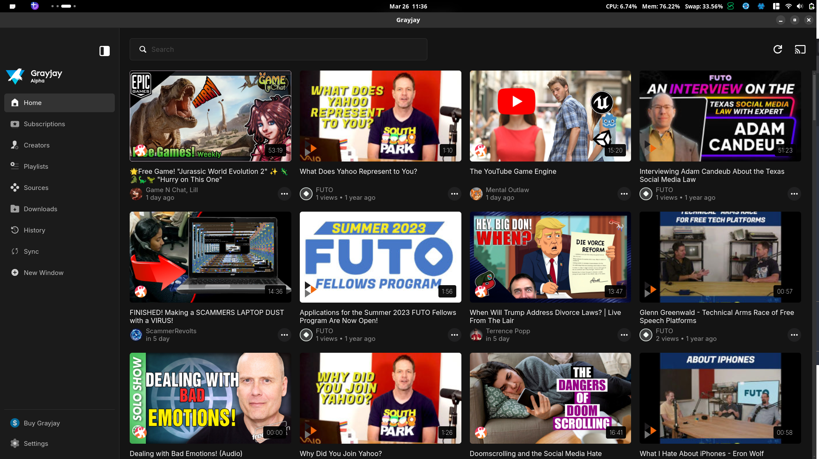Click Game N Chat channel avatar
The image size is (819, 459).
pyautogui.click(x=136, y=194)
